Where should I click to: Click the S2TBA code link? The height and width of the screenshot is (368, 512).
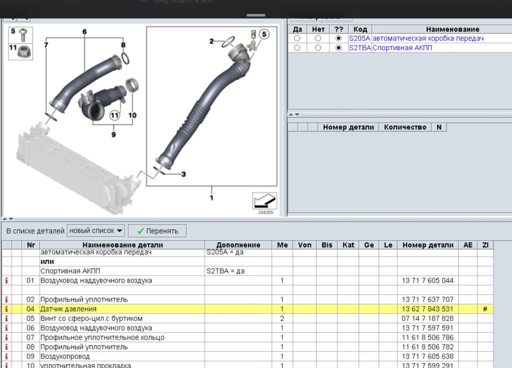359,48
